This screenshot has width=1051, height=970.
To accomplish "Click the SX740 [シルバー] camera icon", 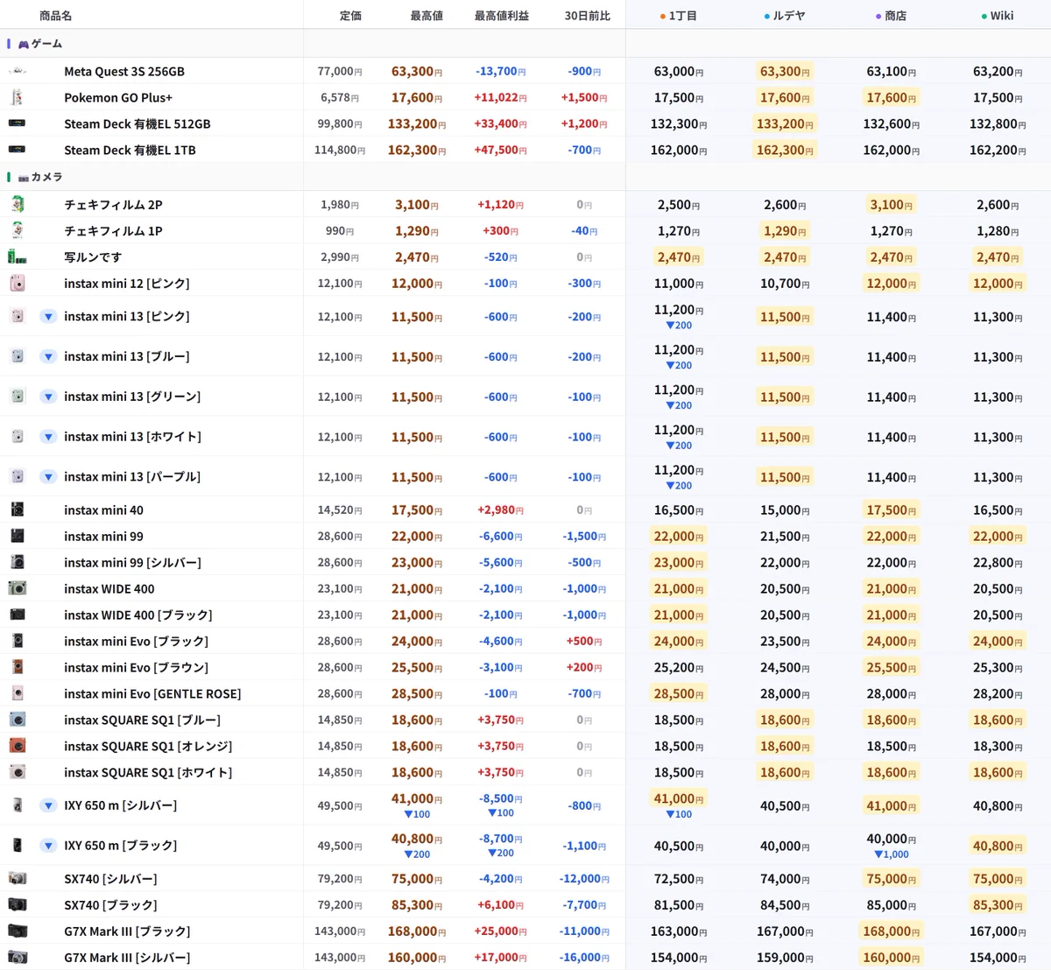I will pyautogui.click(x=18, y=878).
